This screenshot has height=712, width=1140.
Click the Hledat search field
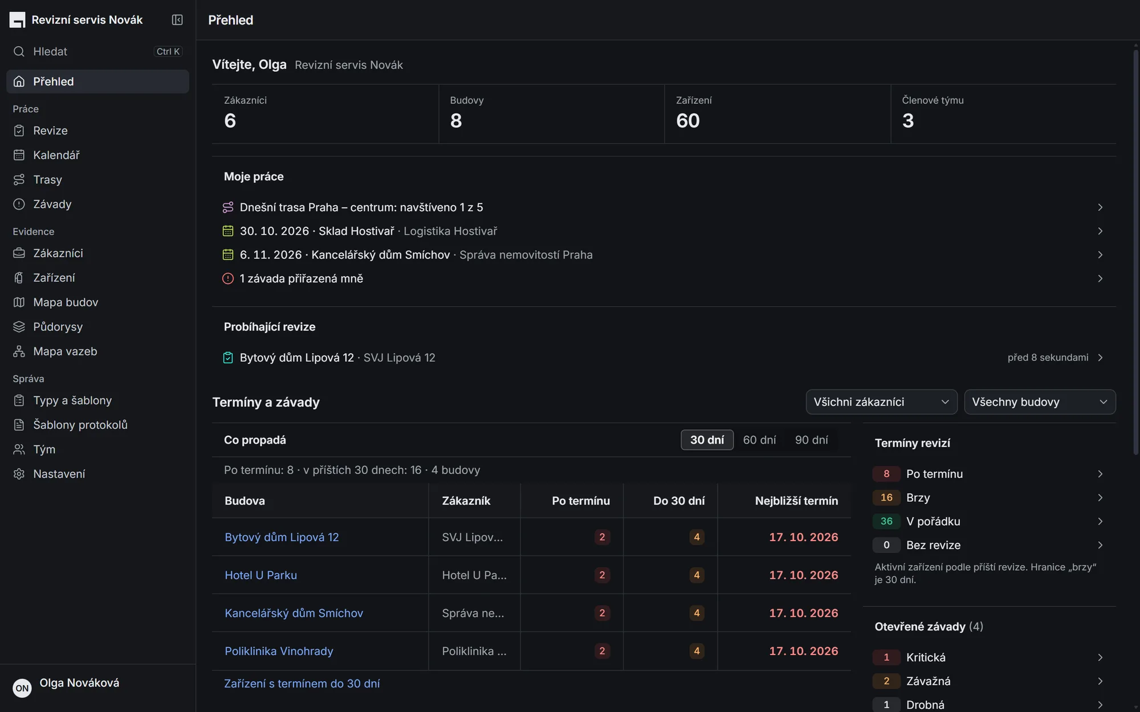(x=97, y=51)
